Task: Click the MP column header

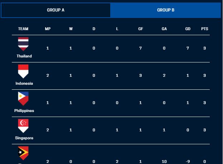Action: (48, 29)
